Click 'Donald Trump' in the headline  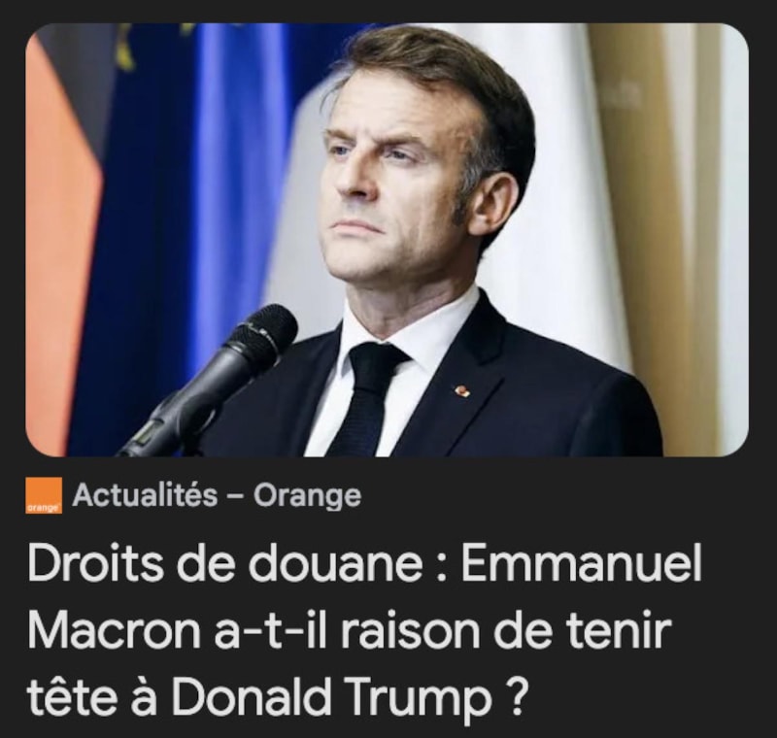[331, 697]
